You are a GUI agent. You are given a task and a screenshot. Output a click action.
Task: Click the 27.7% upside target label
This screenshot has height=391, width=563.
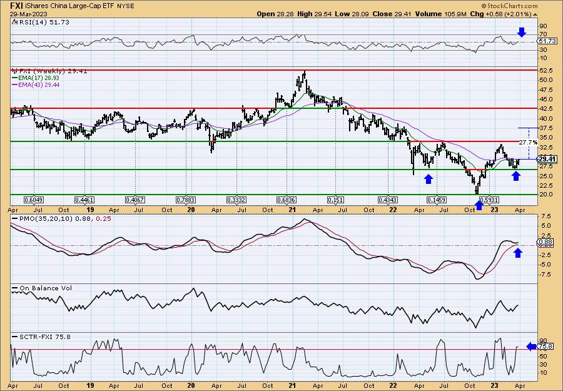click(x=529, y=143)
